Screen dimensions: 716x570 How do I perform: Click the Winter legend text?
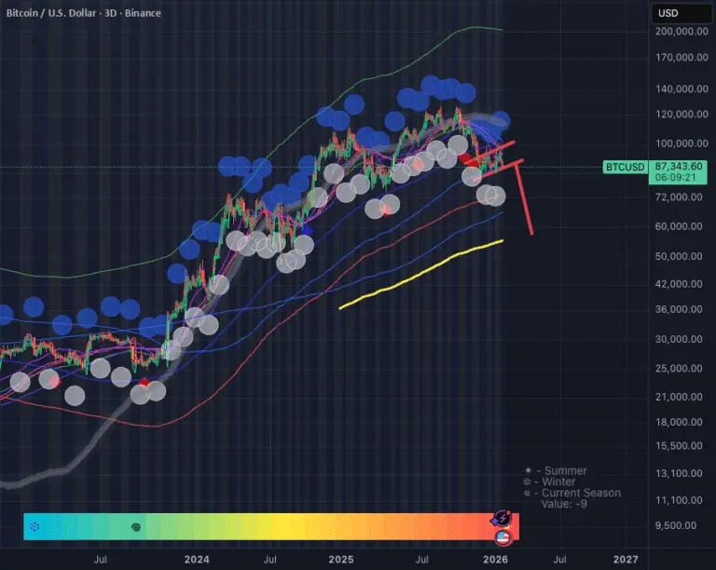pyautogui.click(x=558, y=482)
